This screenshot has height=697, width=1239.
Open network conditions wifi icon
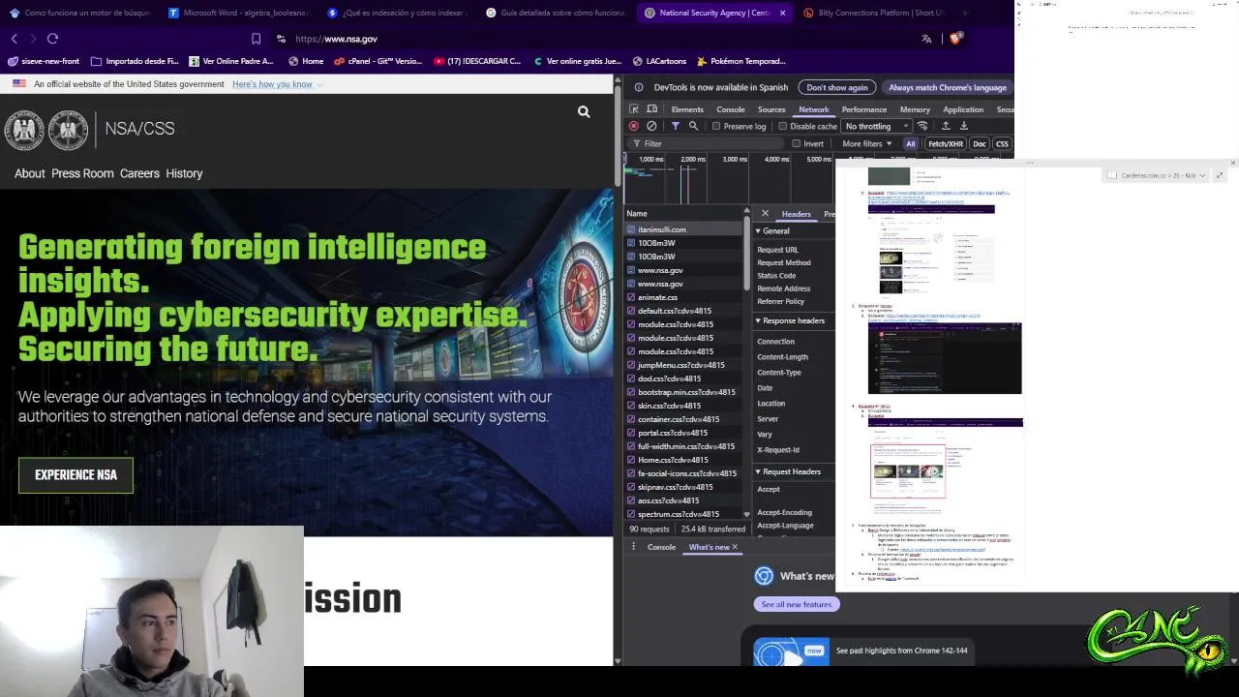(x=922, y=126)
